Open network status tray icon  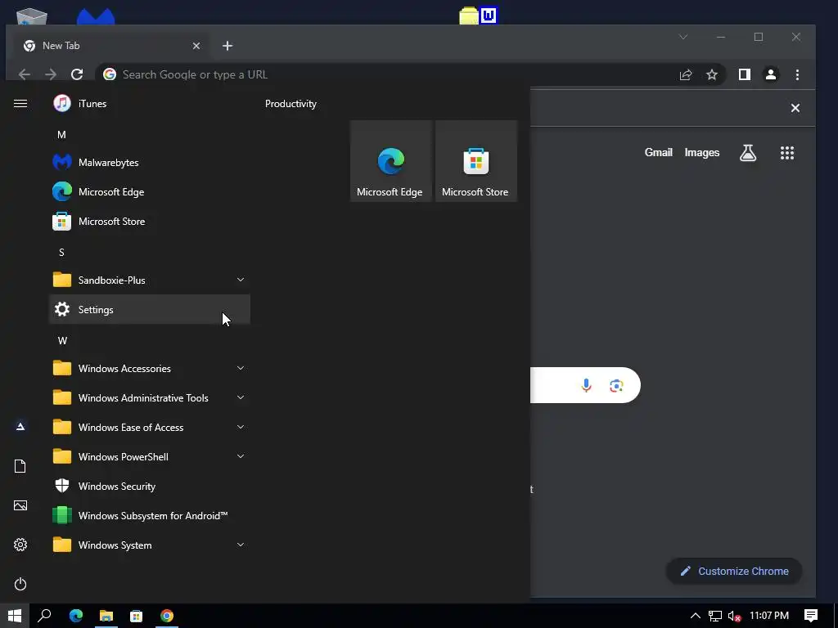pos(715,616)
